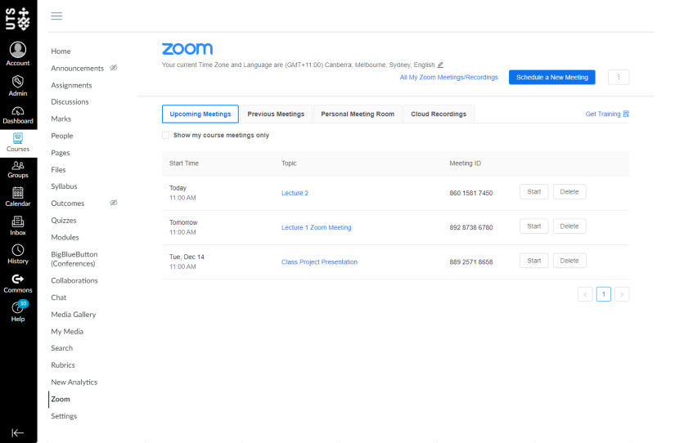This screenshot has height=443, width=675.
Task: Go to the Dashboard icon
Action: click(18, 111)
